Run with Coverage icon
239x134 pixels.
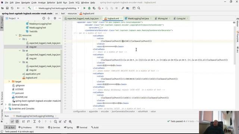click(x=94, y=8)
